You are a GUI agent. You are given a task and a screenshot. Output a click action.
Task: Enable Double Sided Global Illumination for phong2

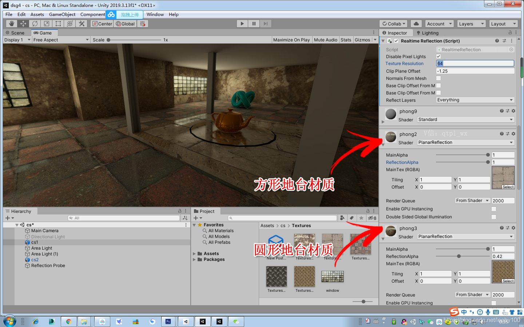coord(494,217)
